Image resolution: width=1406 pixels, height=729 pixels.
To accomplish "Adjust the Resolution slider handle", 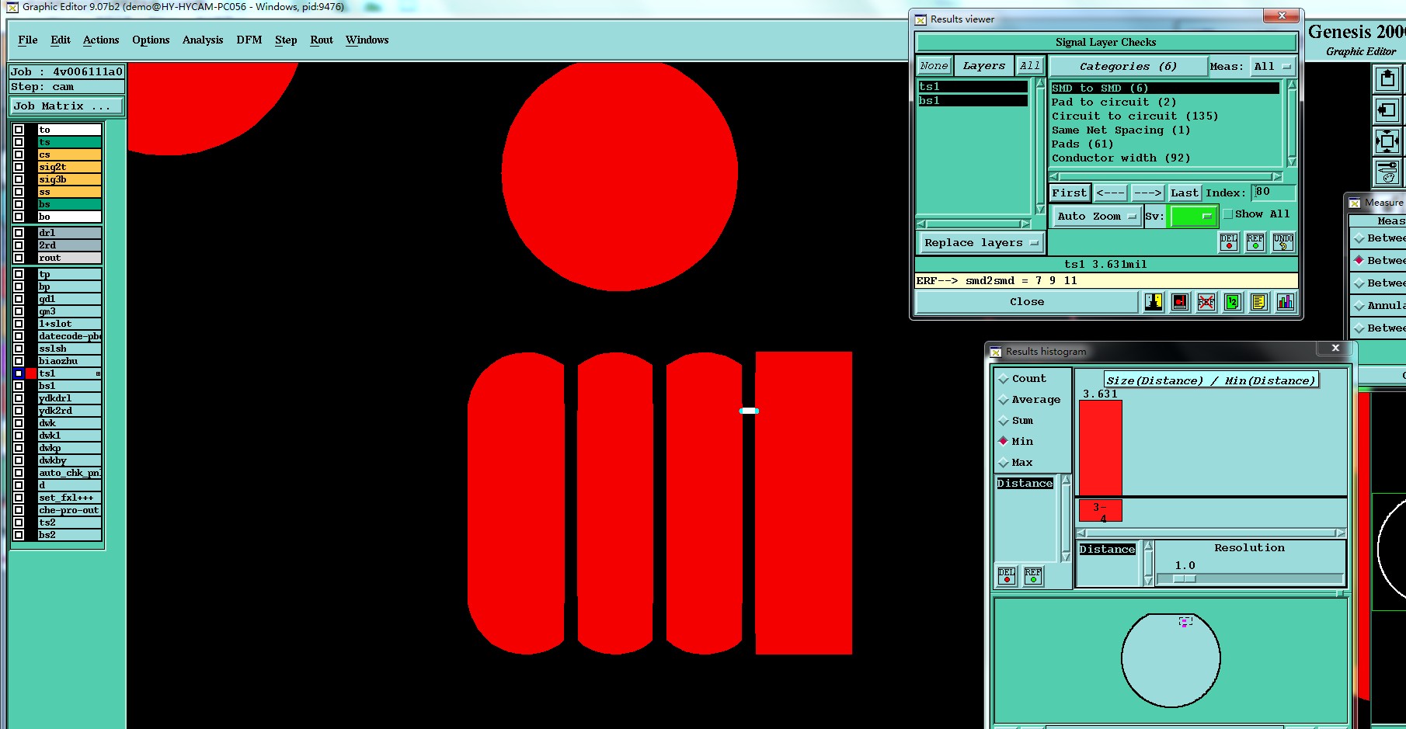I will tap(1184, 579).
